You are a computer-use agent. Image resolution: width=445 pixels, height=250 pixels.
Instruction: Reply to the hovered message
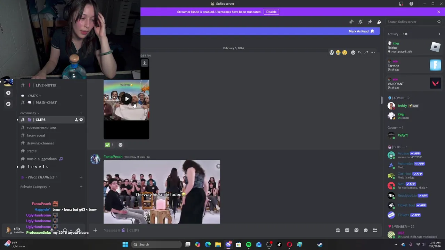pyautogui.click(x=359, y=52)
